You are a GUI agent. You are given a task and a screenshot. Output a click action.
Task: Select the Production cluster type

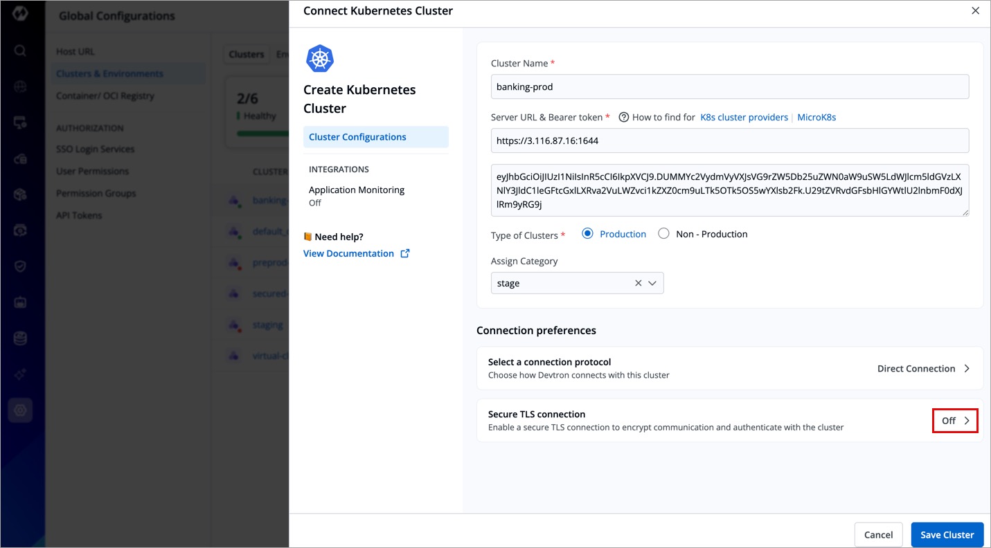(x=588, y=234)
